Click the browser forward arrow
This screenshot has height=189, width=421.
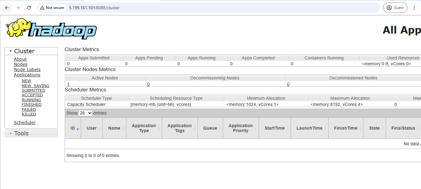(18, 8)
